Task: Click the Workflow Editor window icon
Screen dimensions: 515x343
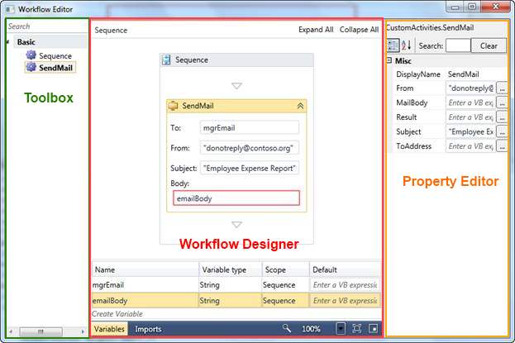Action: (10, 9)
